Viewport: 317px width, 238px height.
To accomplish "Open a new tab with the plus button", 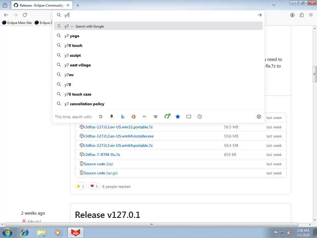I will point(78,6).
